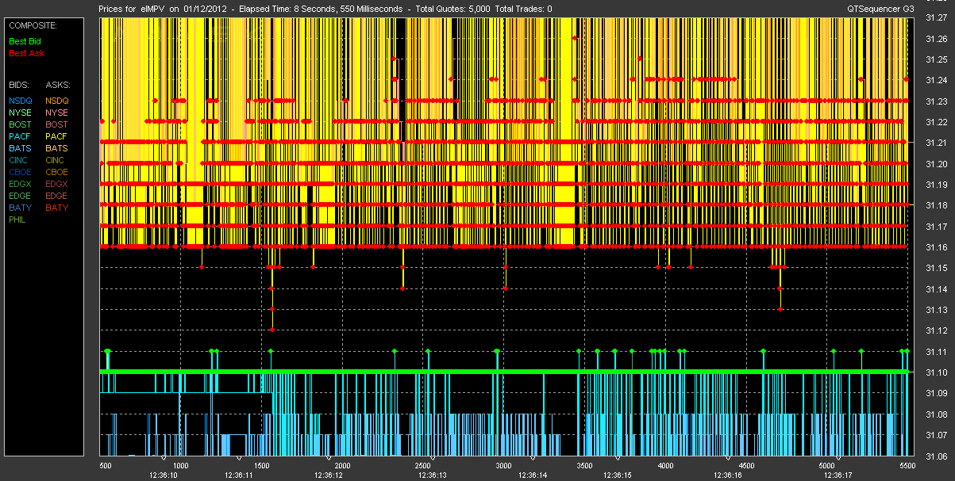This screenshot has width=955, height=481.
Task: Click the ASKS column header in the legend
Action: (58, 84)
